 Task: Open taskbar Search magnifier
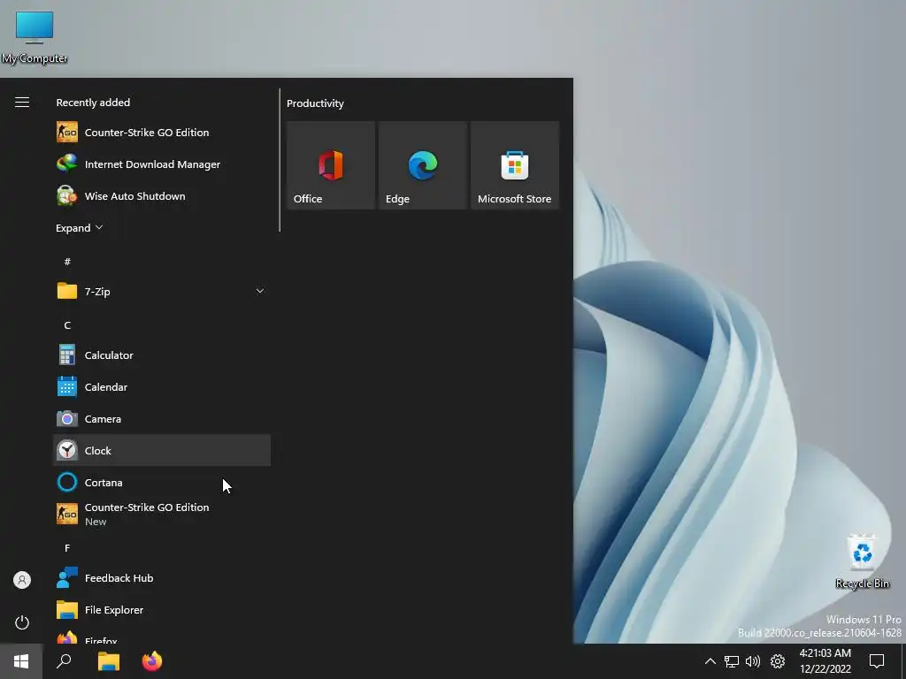pyautogui.click(x=64, y=661)
